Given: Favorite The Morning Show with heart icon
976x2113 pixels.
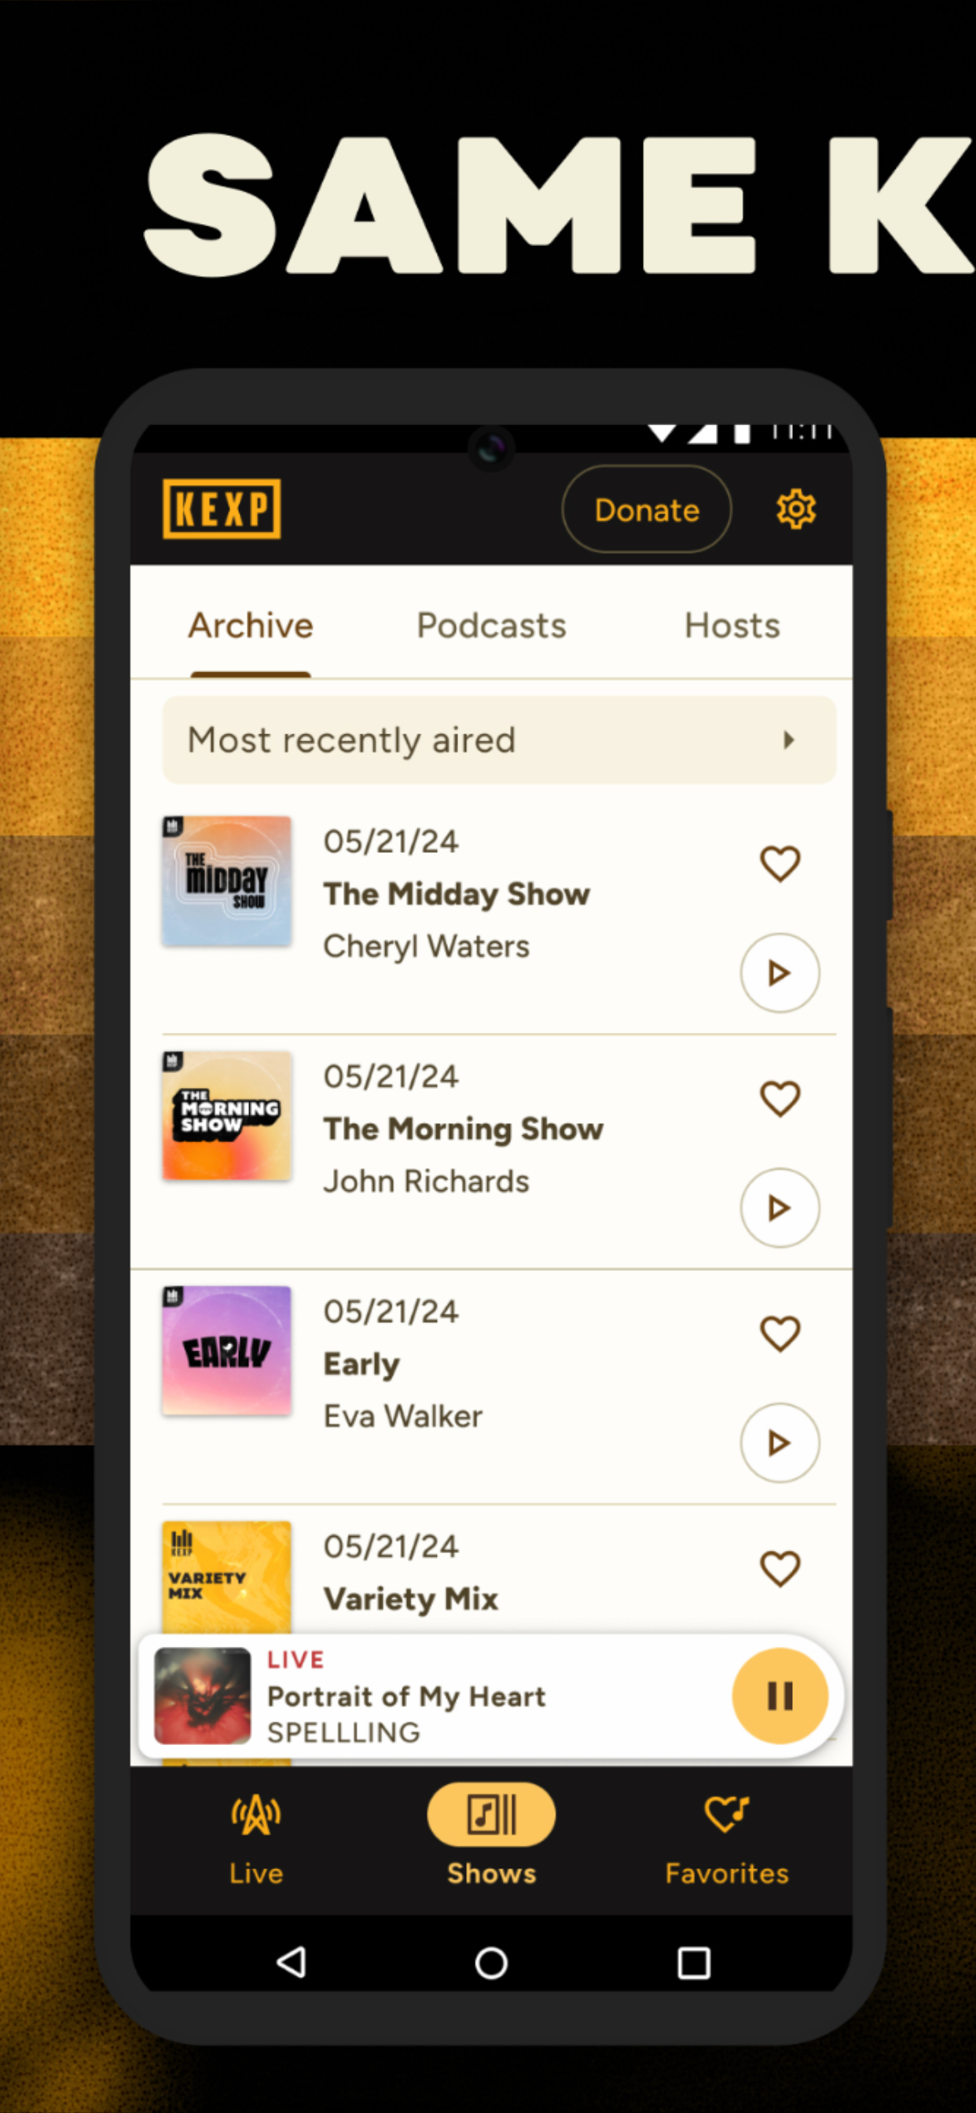Looking at the screenshot, I should pos(780,1098).
